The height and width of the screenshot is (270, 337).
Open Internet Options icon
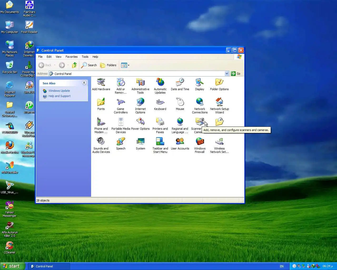(x=140, y=106)
